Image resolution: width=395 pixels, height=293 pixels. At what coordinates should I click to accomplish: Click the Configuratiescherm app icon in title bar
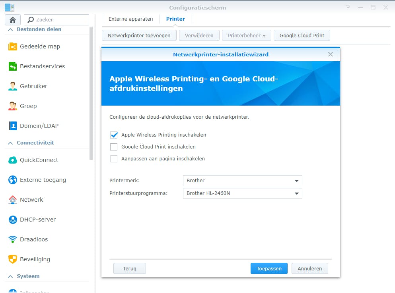[10, 8]
